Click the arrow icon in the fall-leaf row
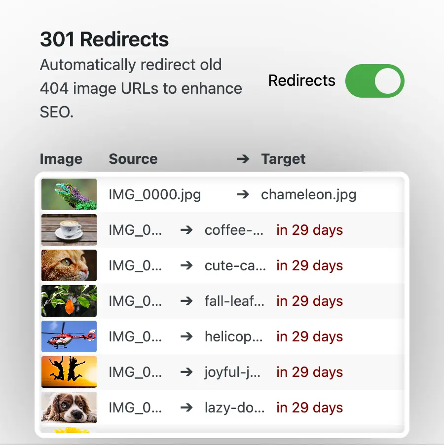 point(186,301)
